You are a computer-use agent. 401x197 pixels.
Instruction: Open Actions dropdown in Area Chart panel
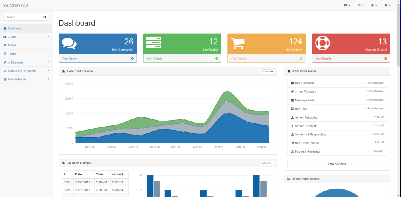point(267,72)
